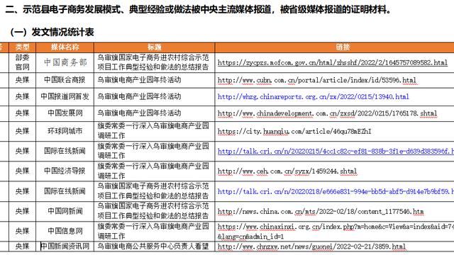This screenshot has width=454, height=255.
Task: Select title cell in 环球网城市 row
Action: [x=155, y=131]
